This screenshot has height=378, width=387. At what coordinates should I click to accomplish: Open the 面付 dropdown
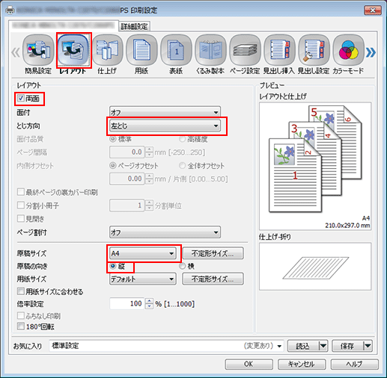(165, 112)
